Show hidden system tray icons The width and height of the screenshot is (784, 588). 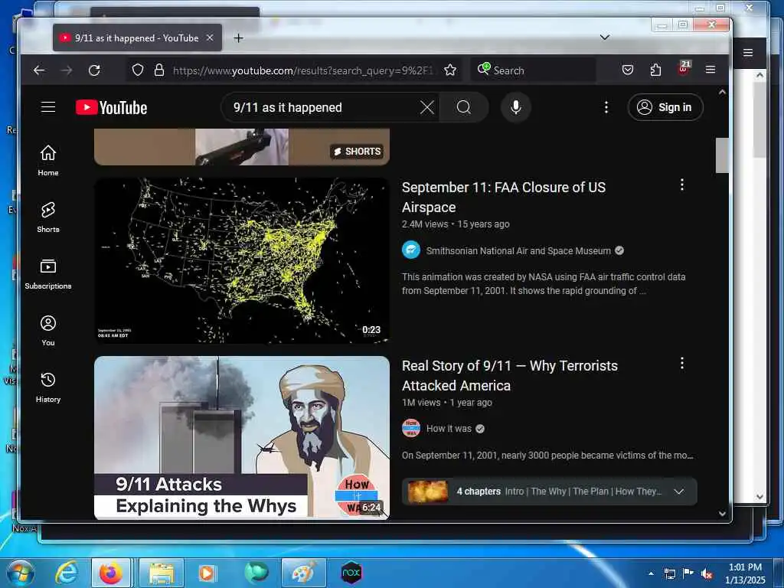pos(651,574)
